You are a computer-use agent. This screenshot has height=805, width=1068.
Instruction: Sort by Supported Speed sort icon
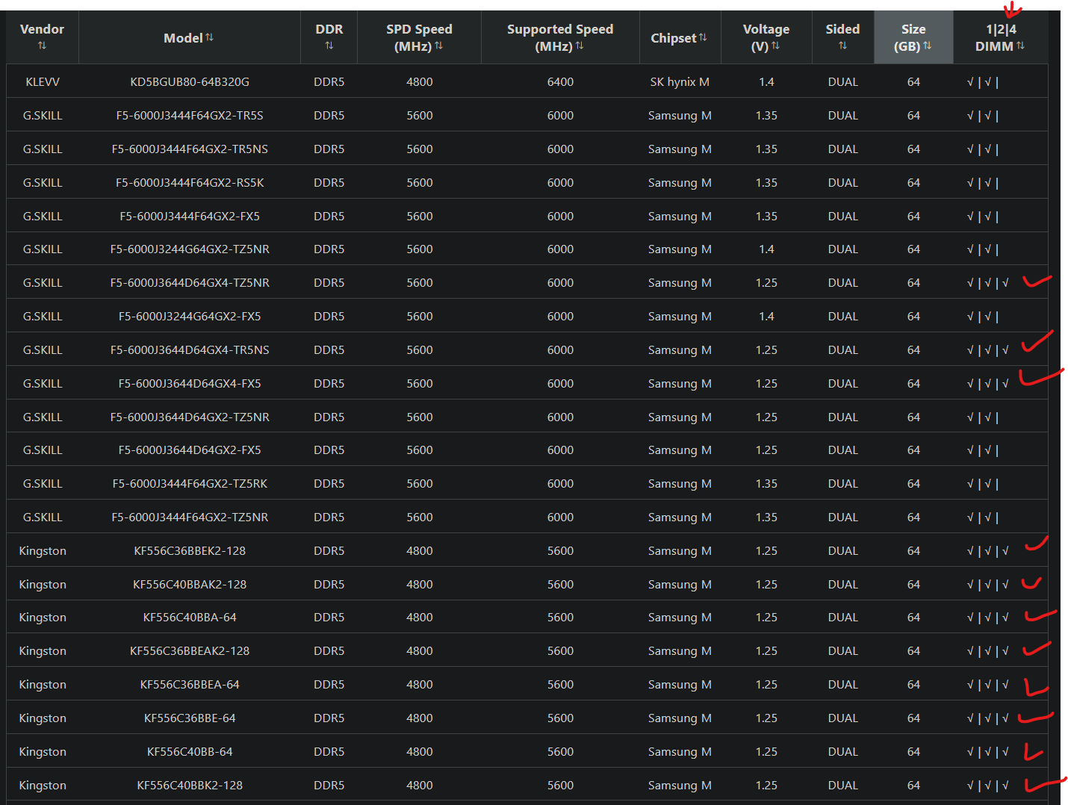pos(580,46)
